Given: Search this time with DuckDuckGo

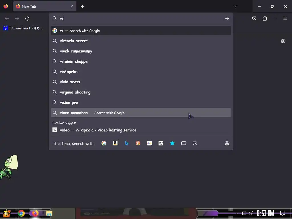Looking at the screenshot, I should coord(138,143).
